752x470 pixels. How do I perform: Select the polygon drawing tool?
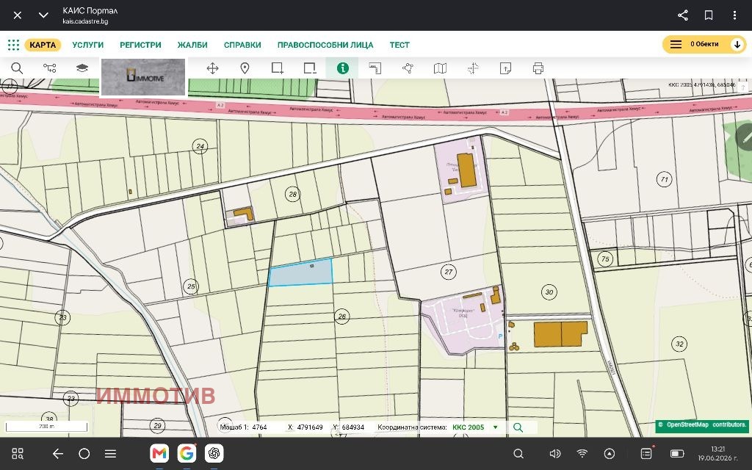tap(408, 68)
